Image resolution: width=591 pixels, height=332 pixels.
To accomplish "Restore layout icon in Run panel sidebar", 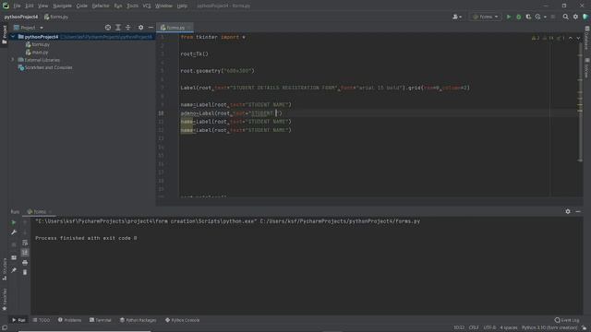I will point(14,257).
